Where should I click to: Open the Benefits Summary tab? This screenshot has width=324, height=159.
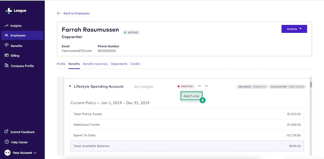click(x=95, y=64)
